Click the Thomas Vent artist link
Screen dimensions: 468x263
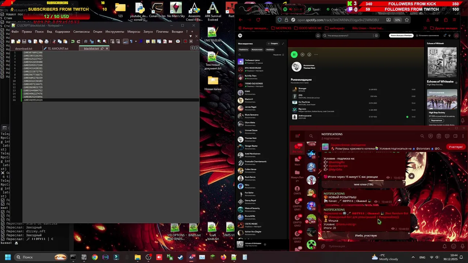[x=309, y=68]
